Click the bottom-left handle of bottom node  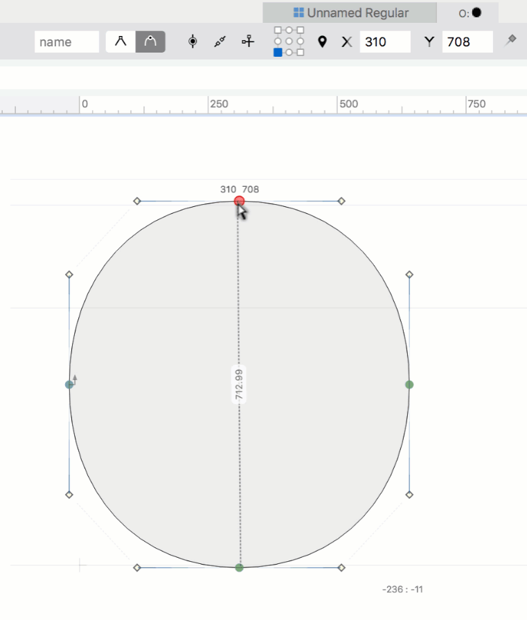pos(137,568)
